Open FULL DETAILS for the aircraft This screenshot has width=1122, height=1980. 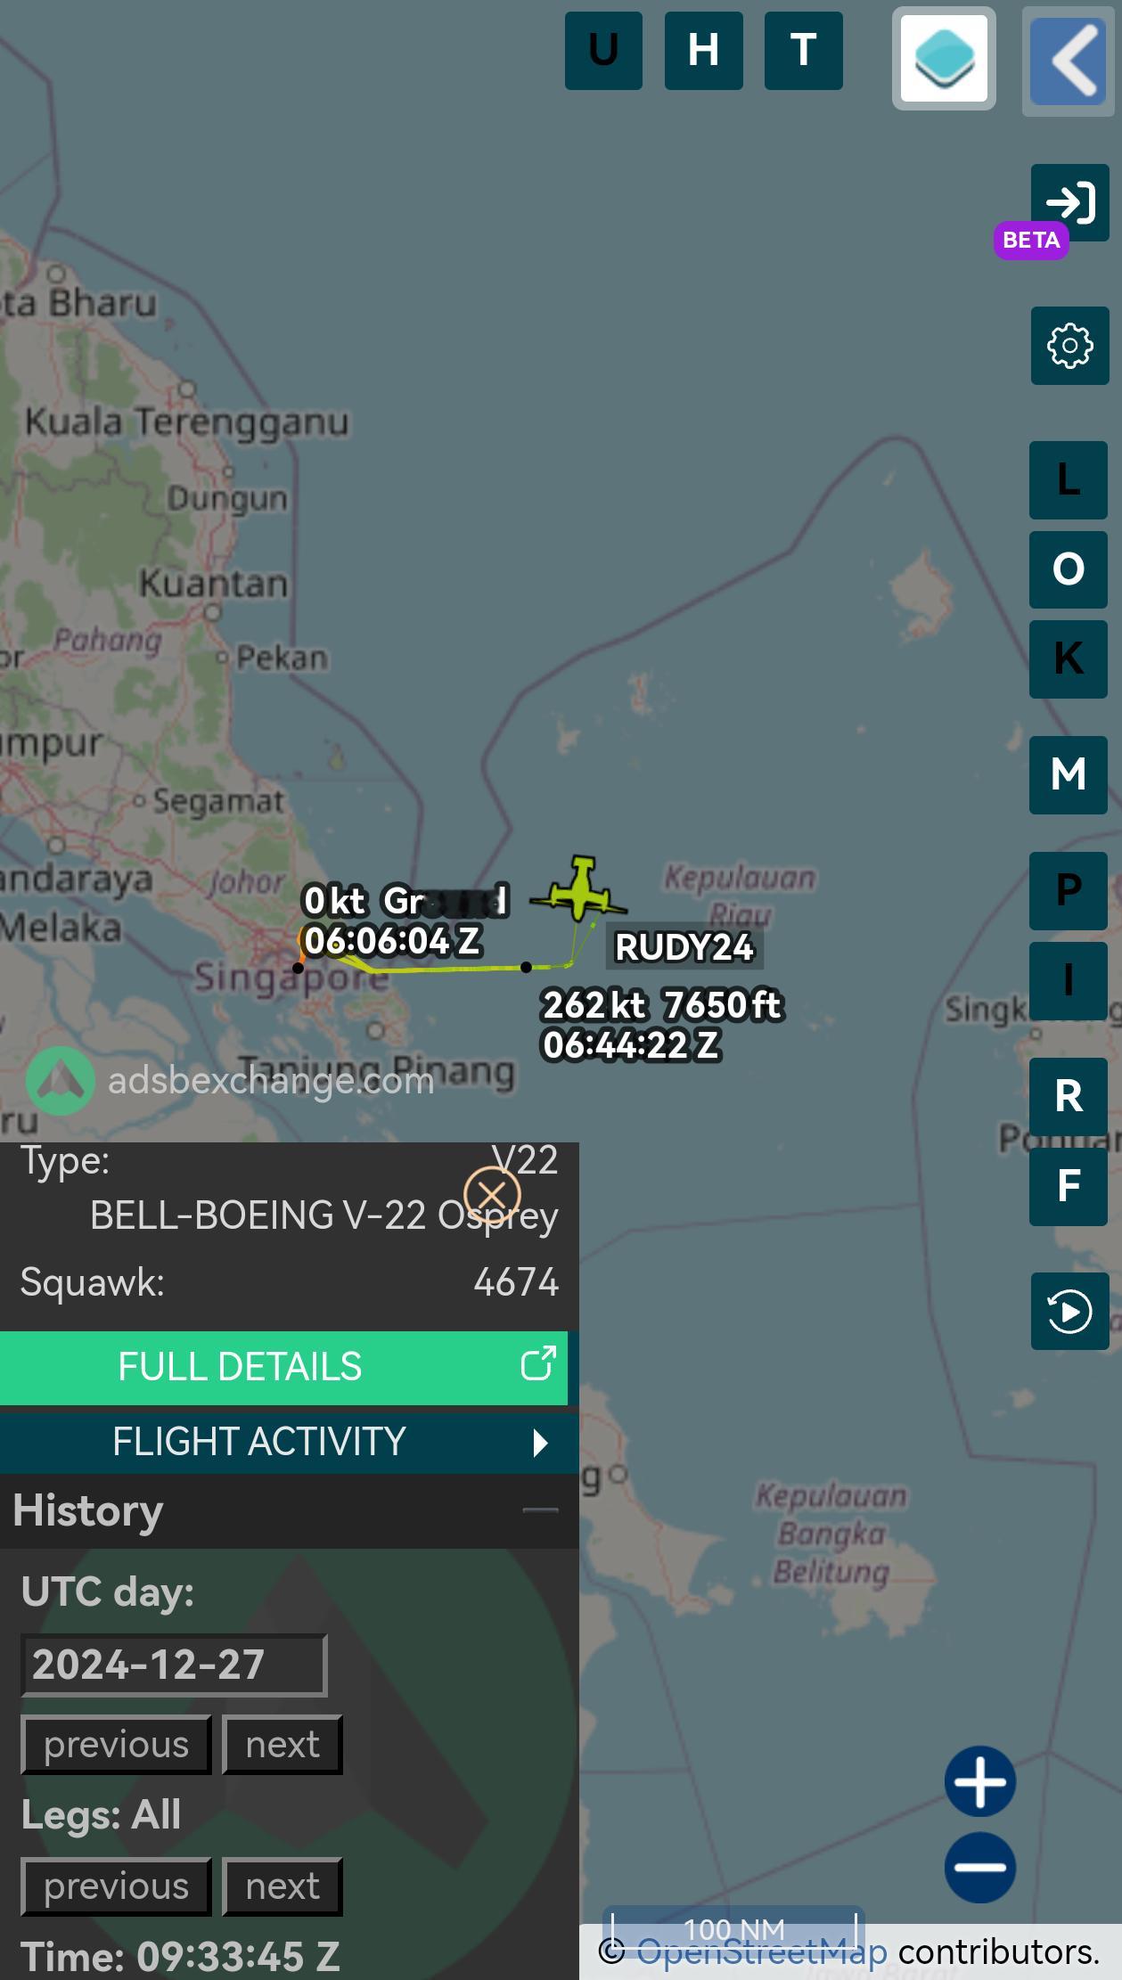click(x=283, y=1367)
